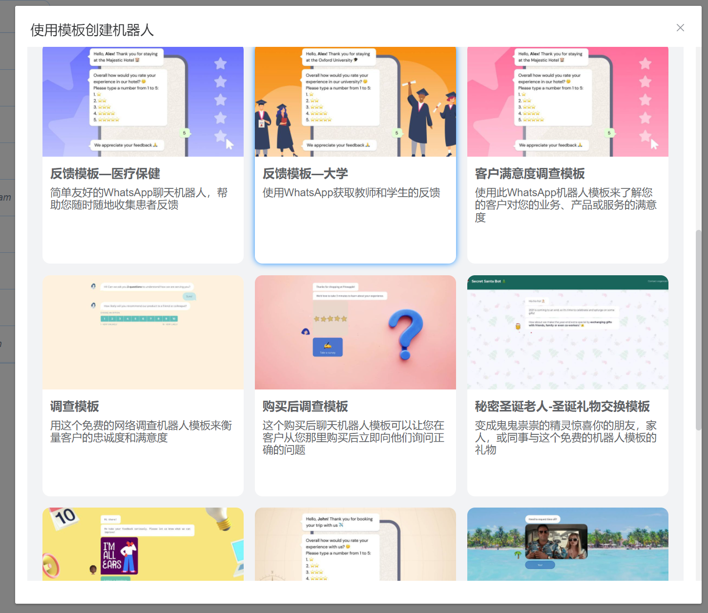
Task: Click the title 反馈模板—大学
Action: (305, 174)
